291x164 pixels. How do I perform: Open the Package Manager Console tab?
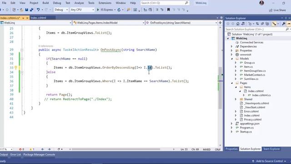pos(39,154)
